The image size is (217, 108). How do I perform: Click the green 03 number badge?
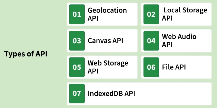click(x=77, y=41)
